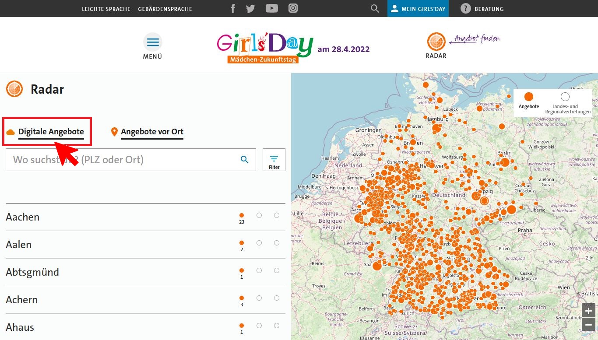Zoom out on the map
The image size is (598, 340).
(x=588, y=325)
